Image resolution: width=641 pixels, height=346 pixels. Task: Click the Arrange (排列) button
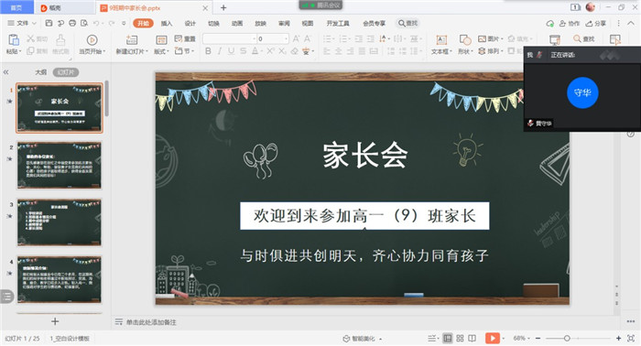(x=490, y=51)
